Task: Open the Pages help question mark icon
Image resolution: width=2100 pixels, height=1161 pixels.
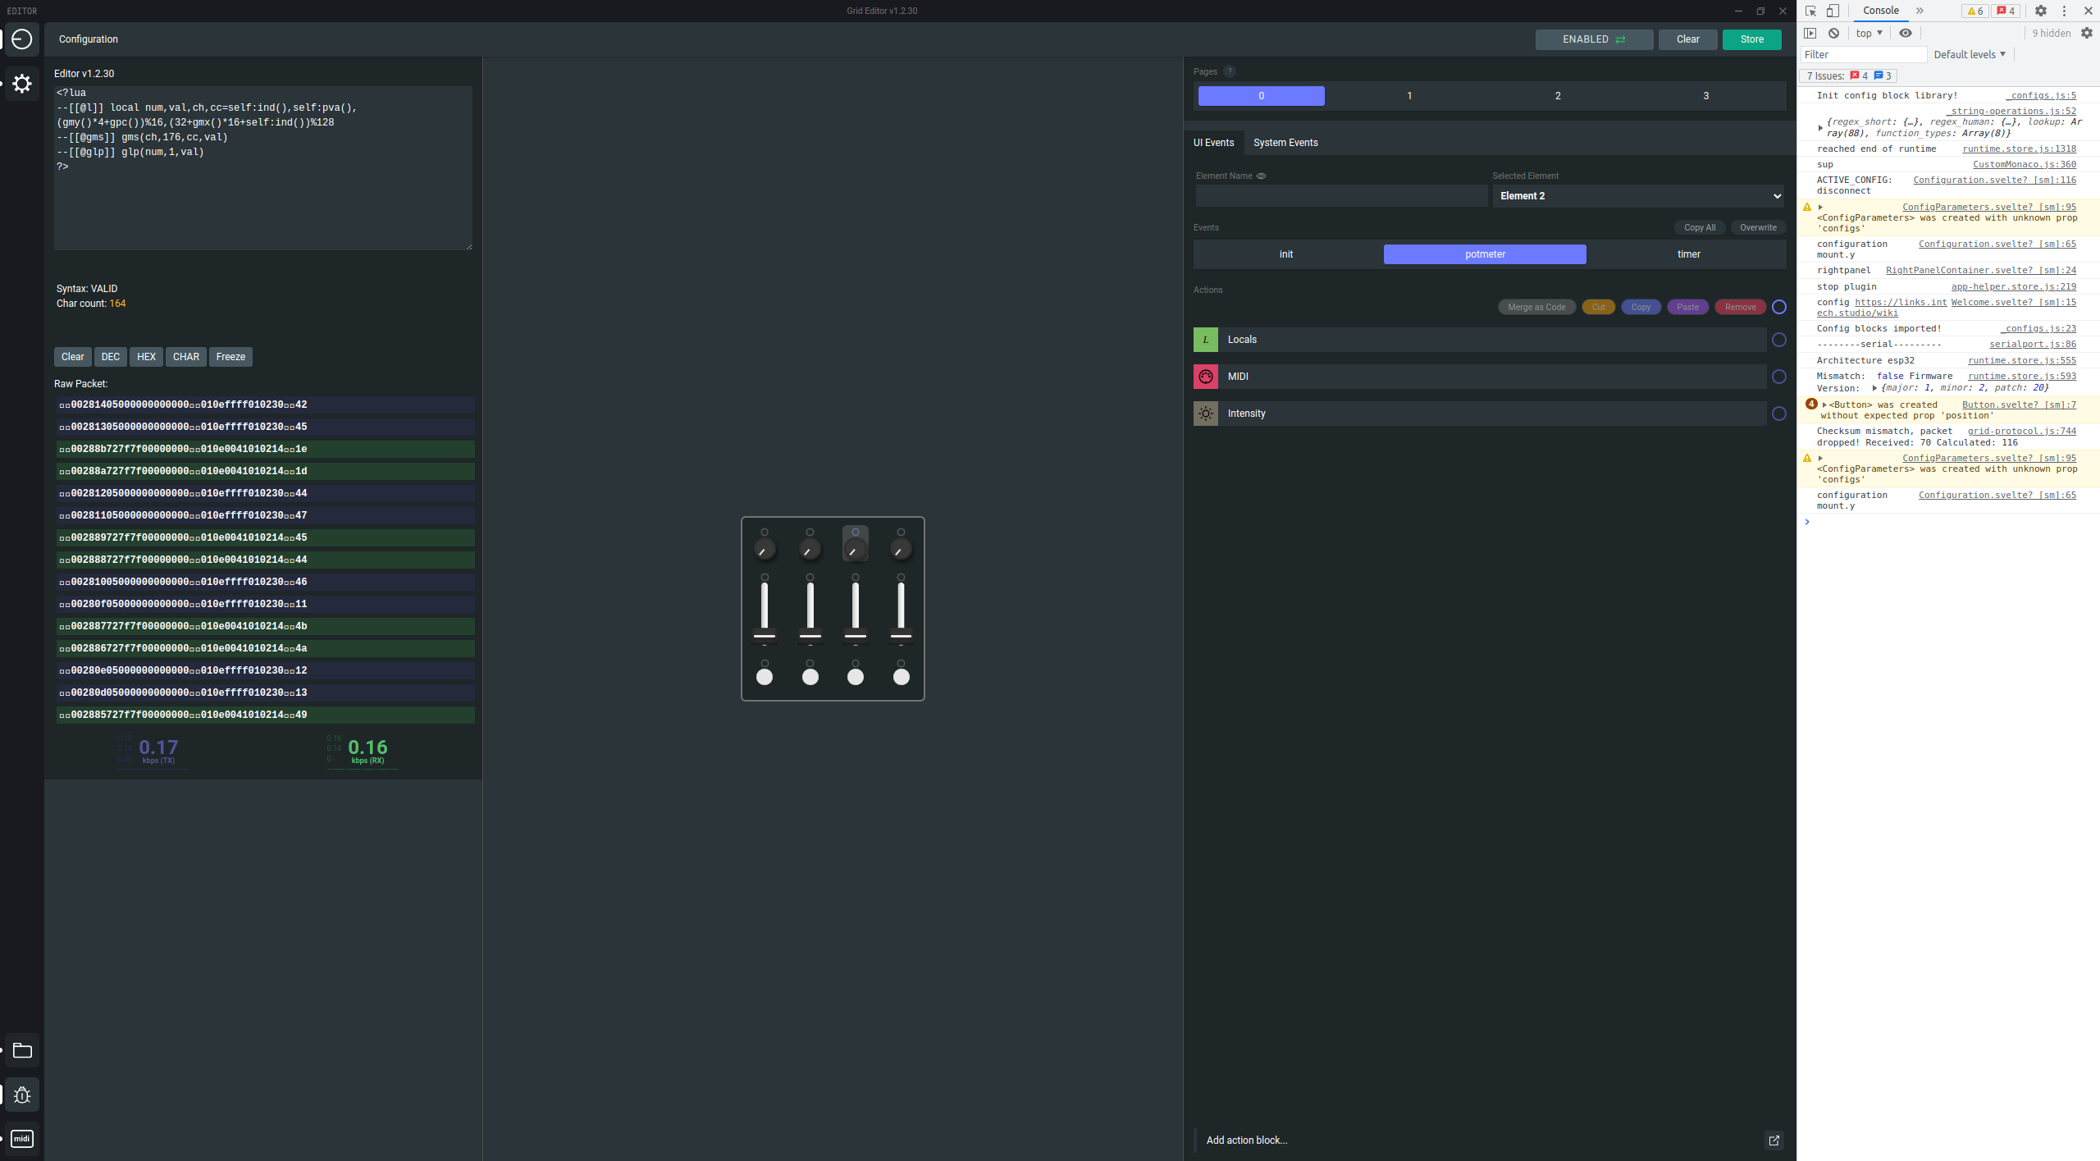Action: (1229, 71)
